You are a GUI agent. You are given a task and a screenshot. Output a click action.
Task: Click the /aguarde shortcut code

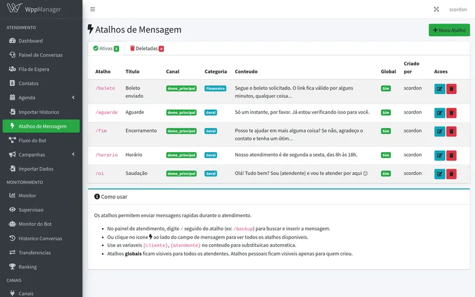click(x=106, y=112)
